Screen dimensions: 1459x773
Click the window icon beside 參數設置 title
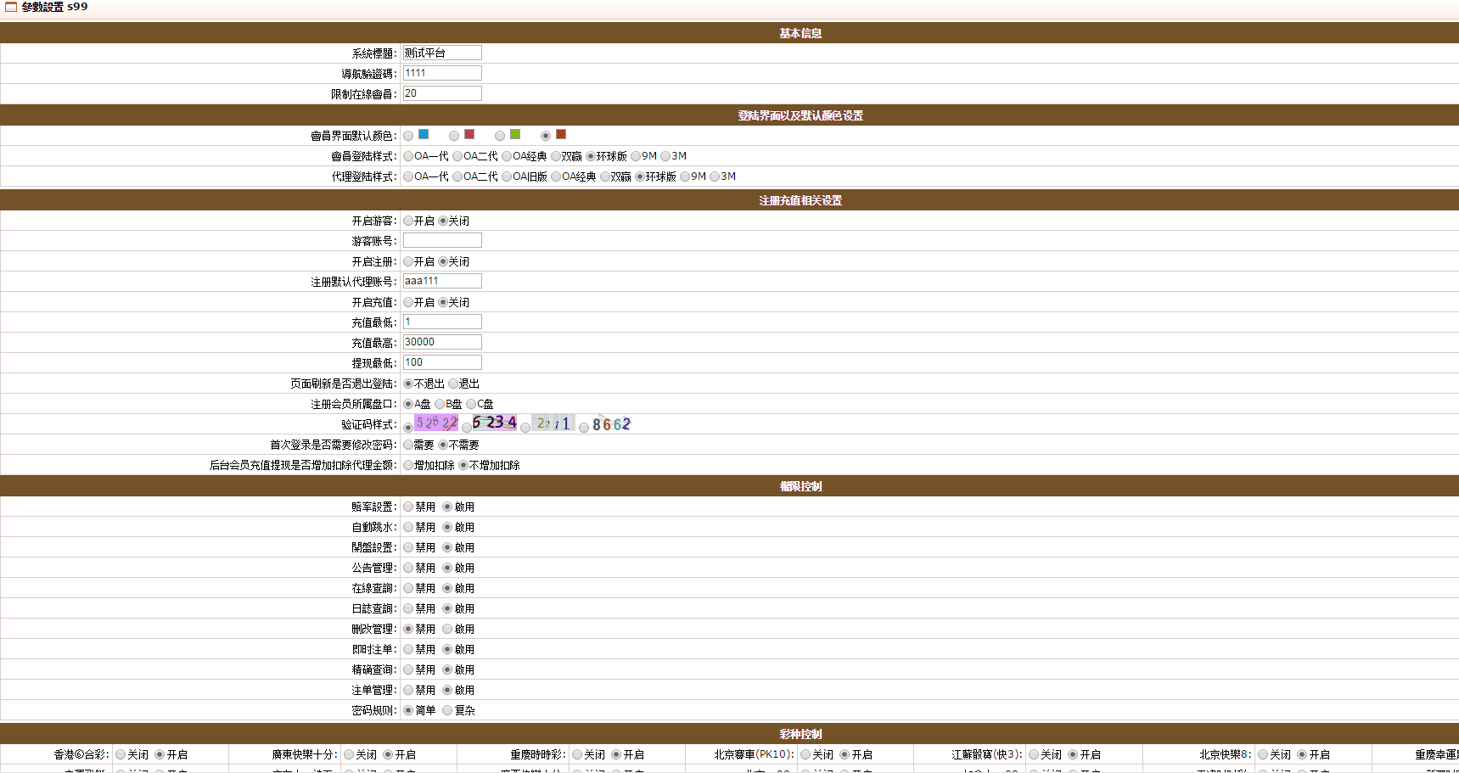tap(11, 7)
